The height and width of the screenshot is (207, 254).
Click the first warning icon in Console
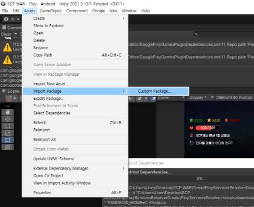tap(7, 47)
